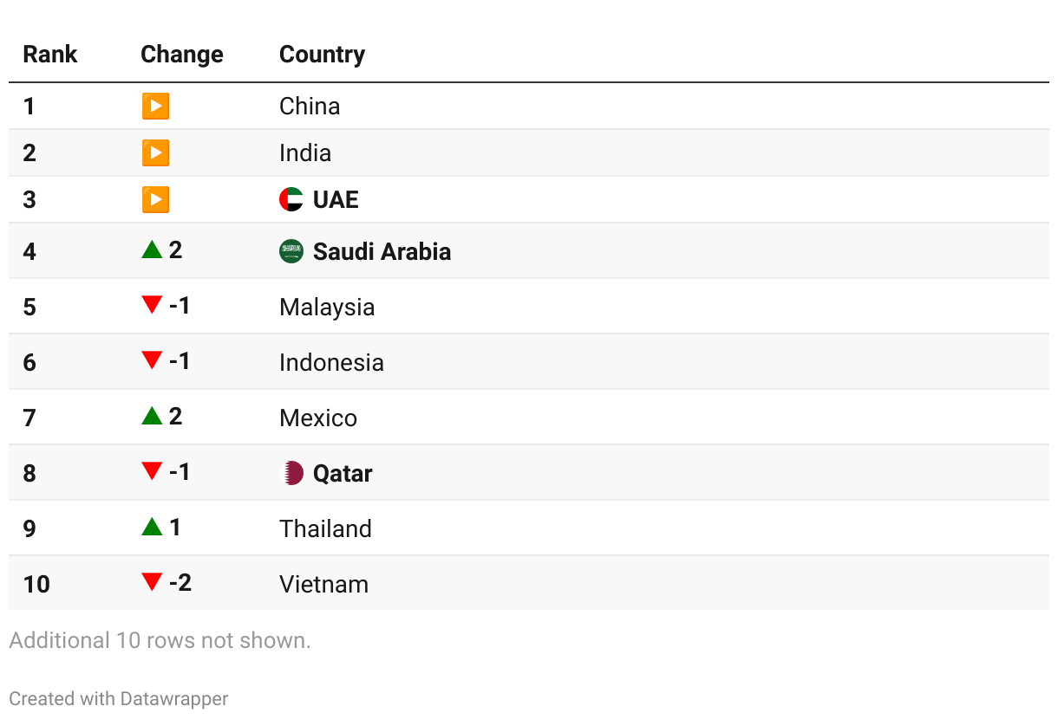Click the Rank column header

49,54
